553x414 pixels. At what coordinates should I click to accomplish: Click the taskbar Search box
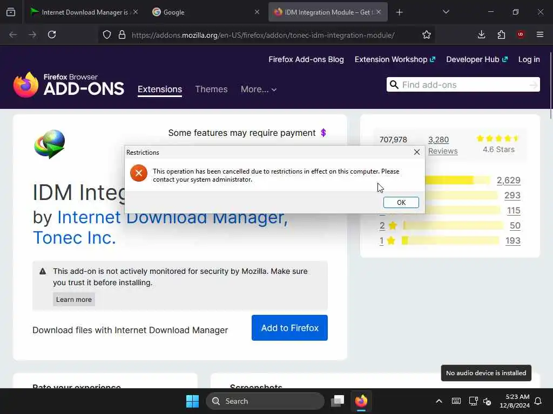[x=265, y=401]
